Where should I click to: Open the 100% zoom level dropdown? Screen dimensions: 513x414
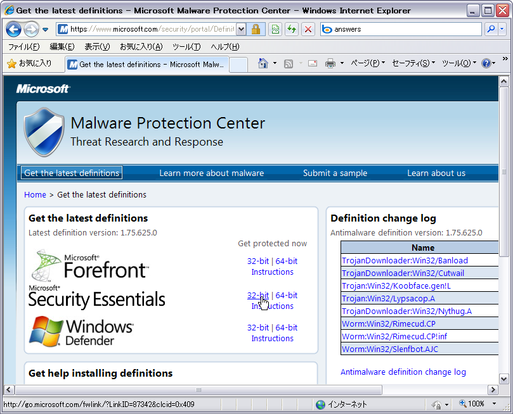pos(495,404)
